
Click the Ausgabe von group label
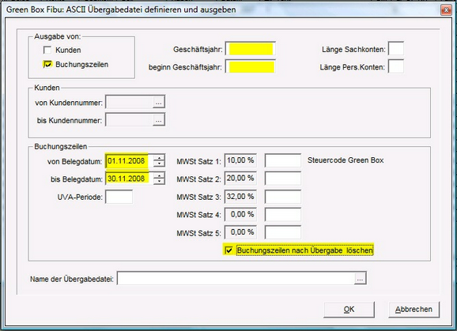tap(58, 36)
